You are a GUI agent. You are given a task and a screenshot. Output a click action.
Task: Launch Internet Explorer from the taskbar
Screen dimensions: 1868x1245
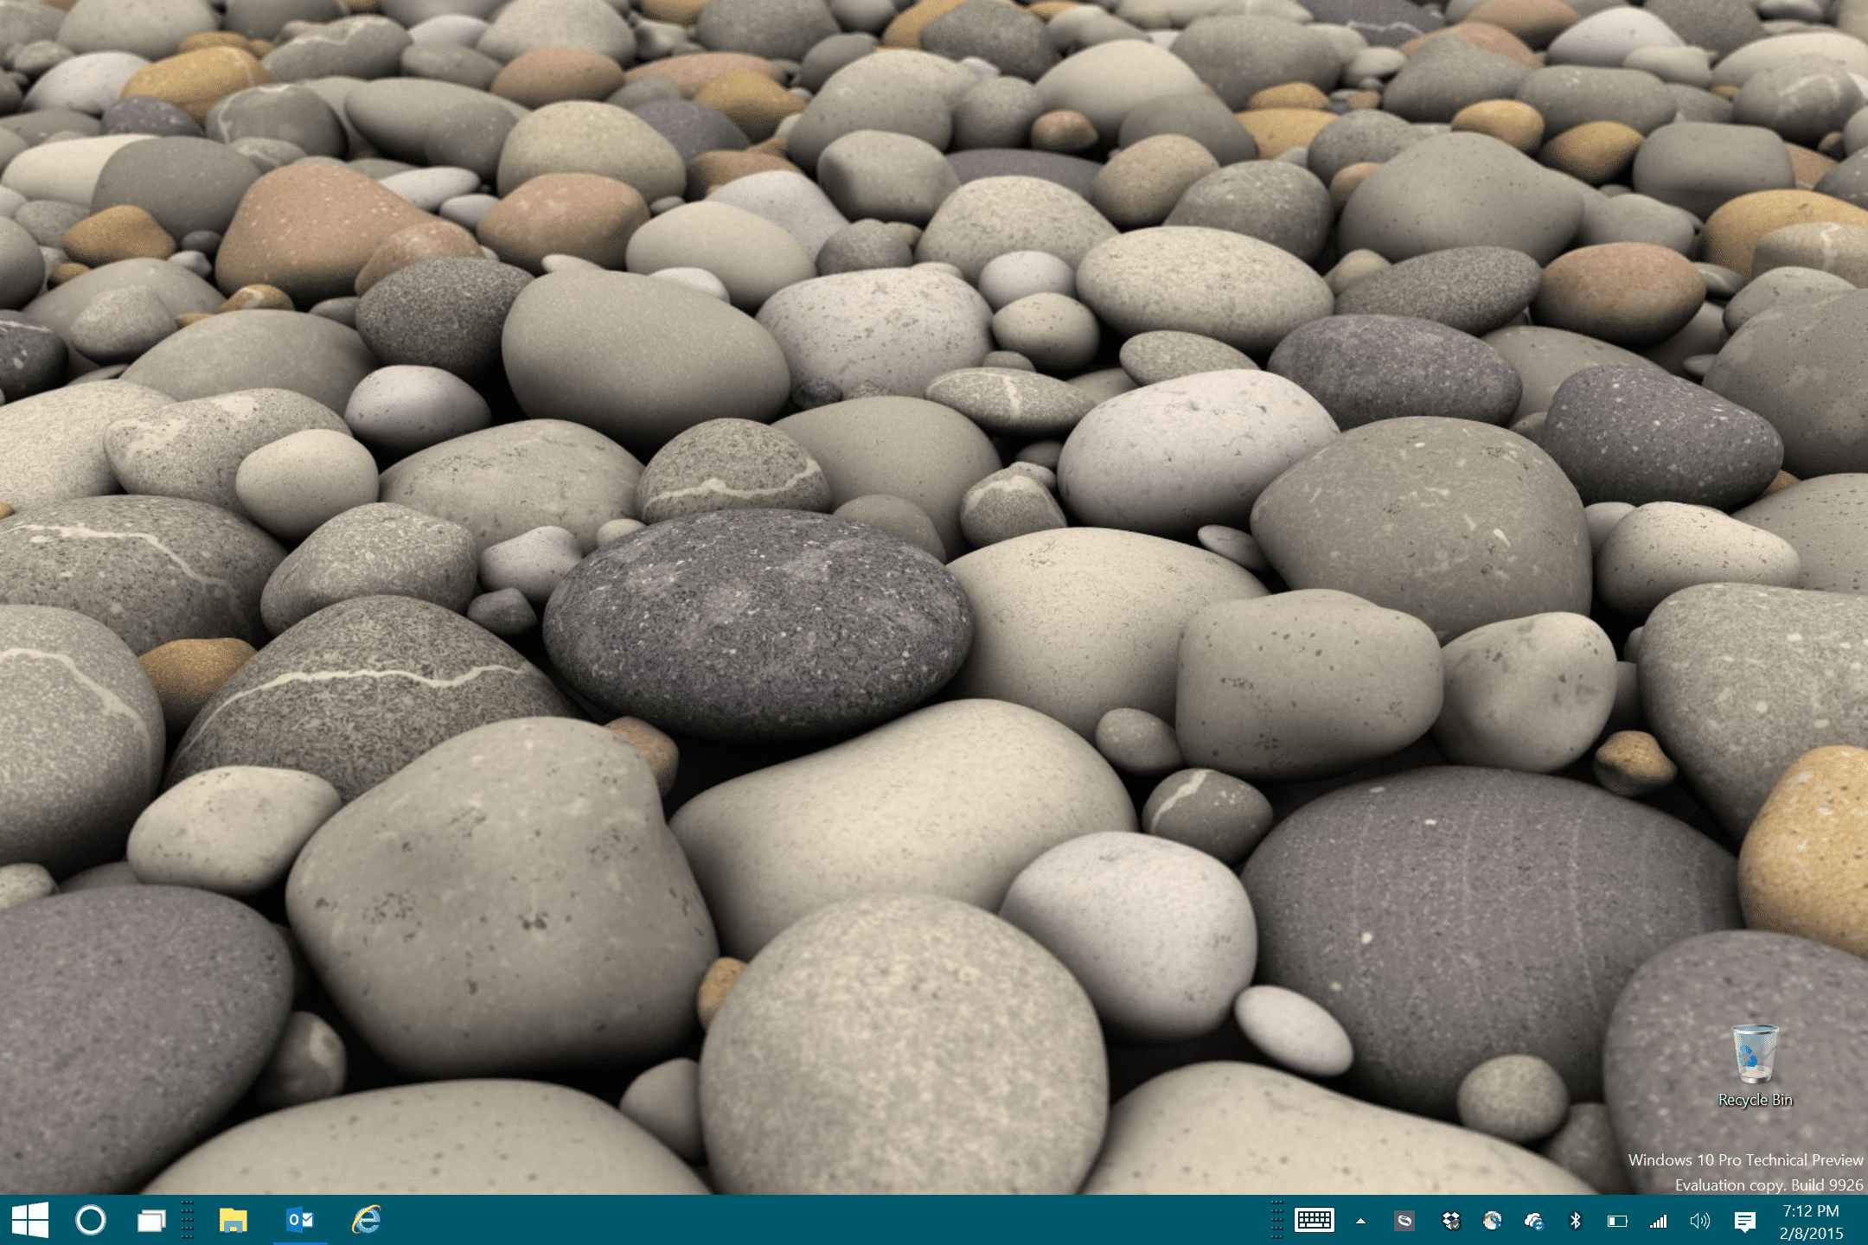[367, 1220]
